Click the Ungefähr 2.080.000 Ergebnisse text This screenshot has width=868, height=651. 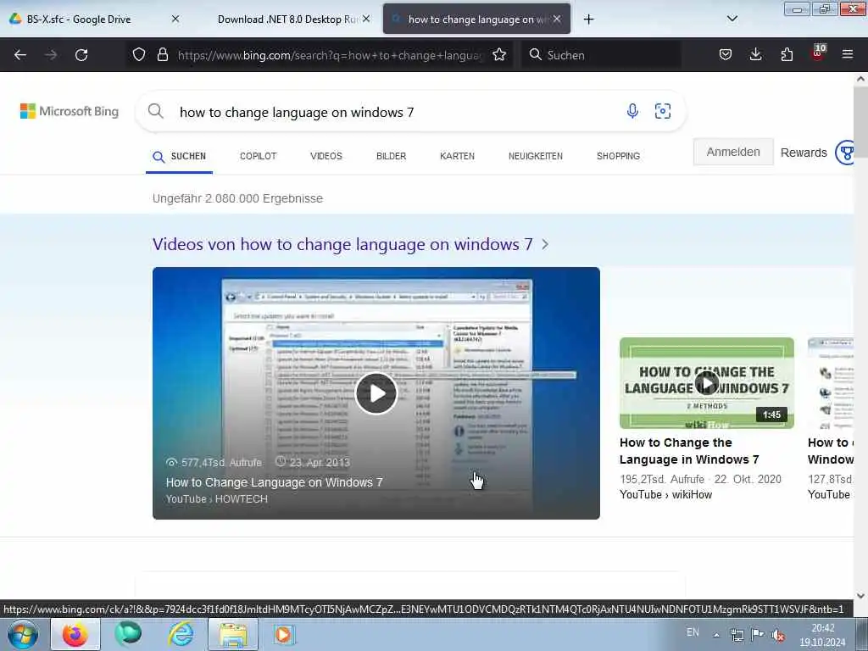237,198
